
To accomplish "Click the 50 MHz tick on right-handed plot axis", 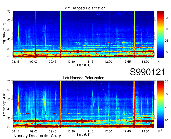I will (x=9, y=30).
